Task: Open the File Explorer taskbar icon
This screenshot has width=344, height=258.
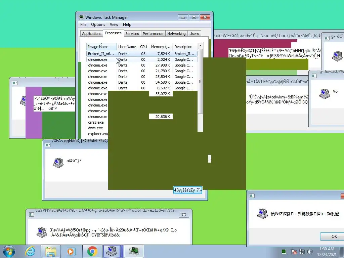Action: [x=51, y=251]
